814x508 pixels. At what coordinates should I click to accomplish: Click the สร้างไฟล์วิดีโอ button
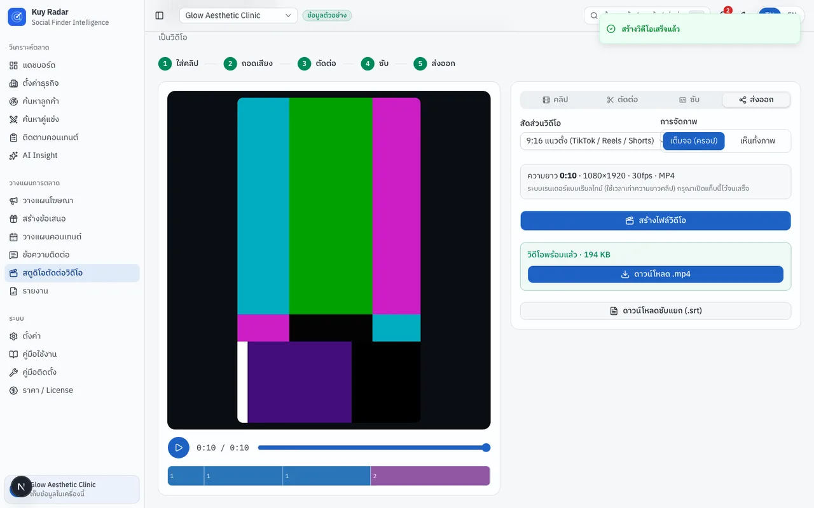(656, 220)
